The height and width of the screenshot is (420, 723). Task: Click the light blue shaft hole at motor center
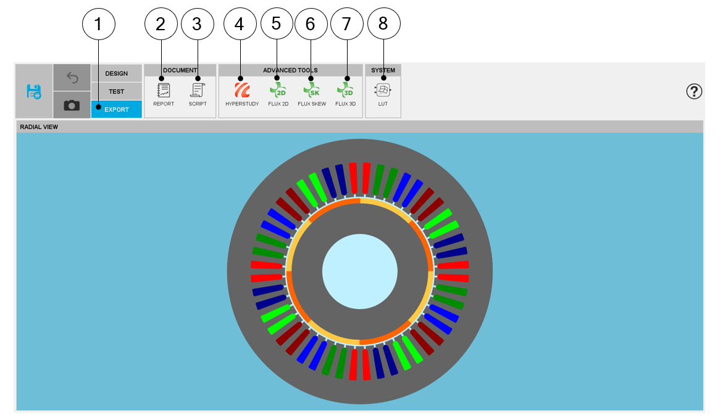(x=360, y=272)
